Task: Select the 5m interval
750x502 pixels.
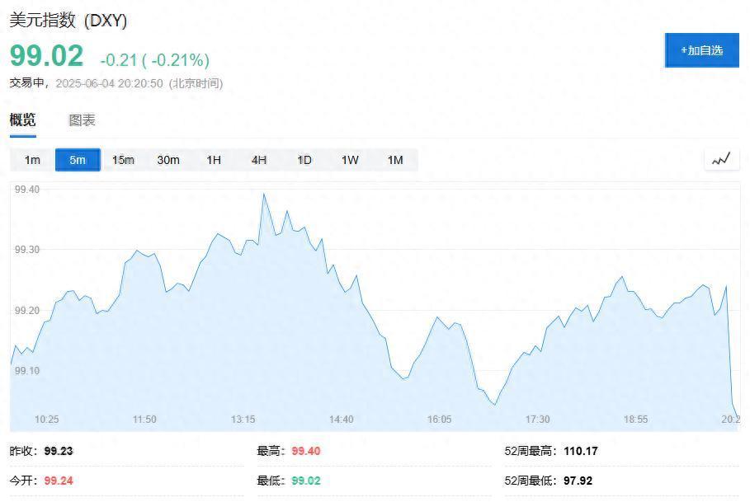Action: tap(78, 160)
